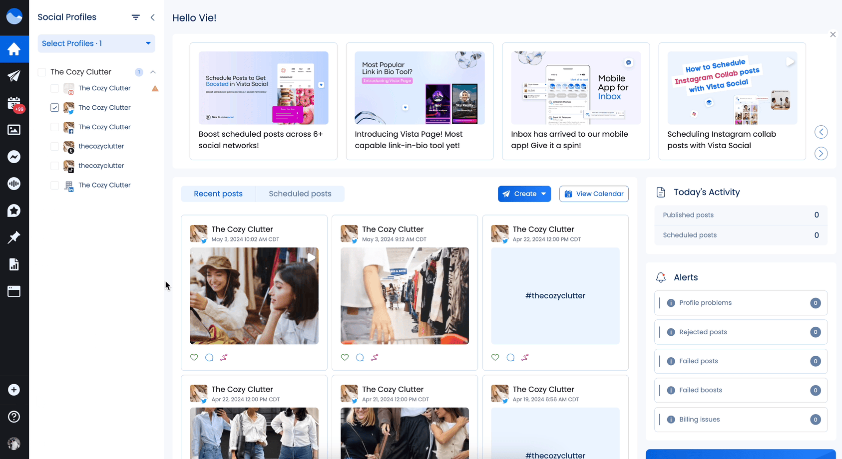Viewport: 842px width, 459px height.
Task: Share the May 3 9:12 AM post
Action: point(375,357)
